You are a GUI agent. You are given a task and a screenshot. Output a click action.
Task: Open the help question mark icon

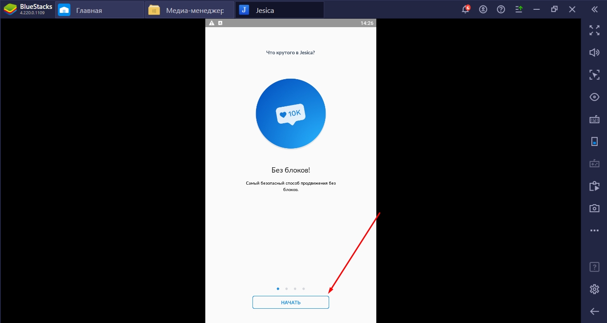click(x=501, y=9)
